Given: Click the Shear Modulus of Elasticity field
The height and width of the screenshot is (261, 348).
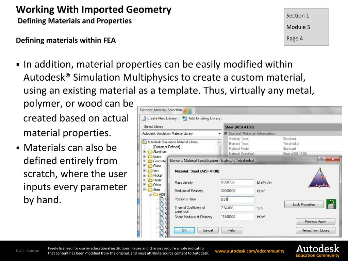Looking at the screenshot, I should [x=237, y=217].
